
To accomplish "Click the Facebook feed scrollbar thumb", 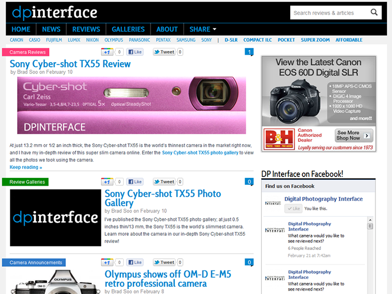I will [370, 226].
